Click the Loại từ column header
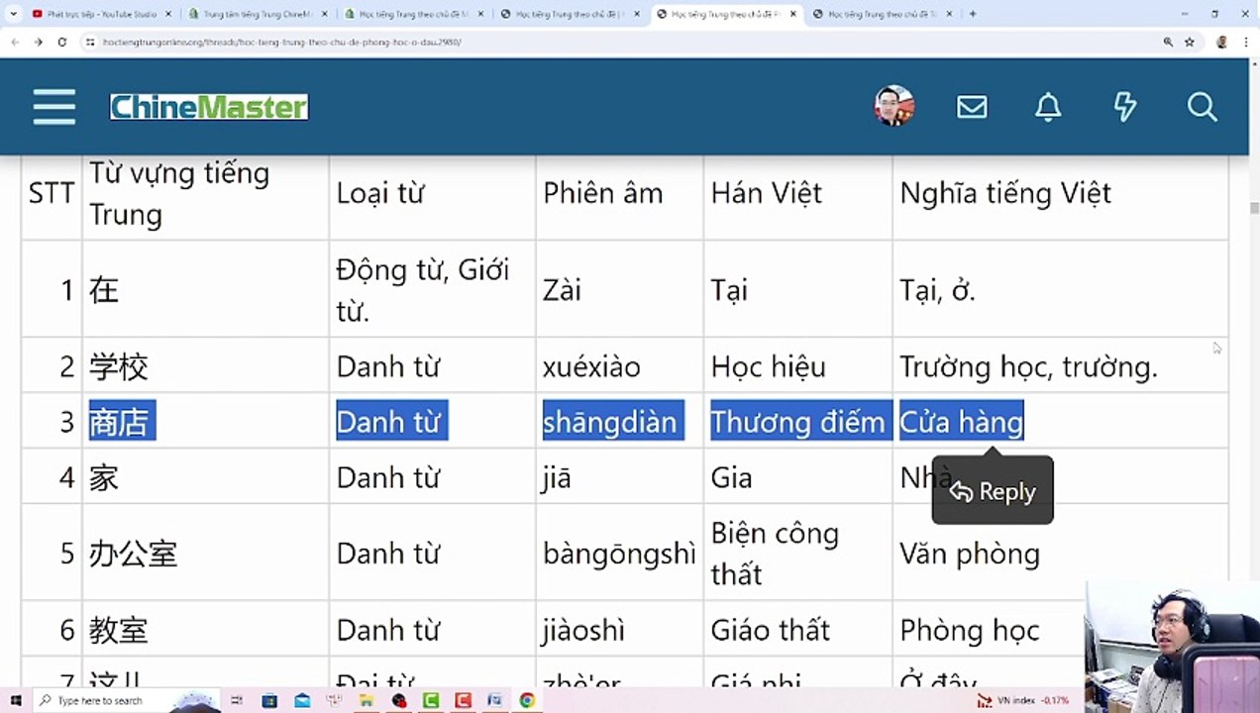This screenshot has width=1260, height=713. pos(382,192)
